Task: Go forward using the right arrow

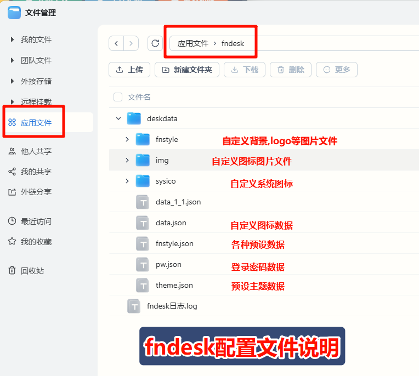Action: tap(131, 43)
